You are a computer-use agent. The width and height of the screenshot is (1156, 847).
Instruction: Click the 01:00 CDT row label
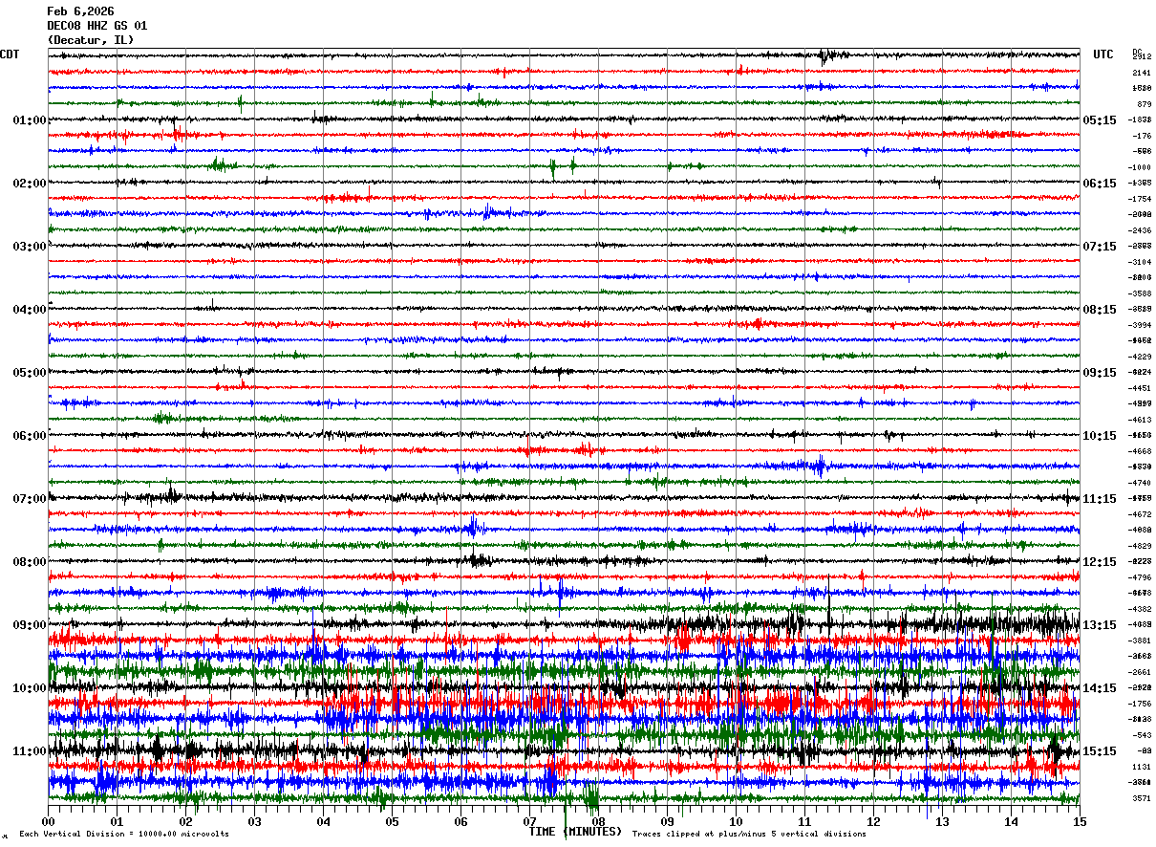[x=30, y=120]
